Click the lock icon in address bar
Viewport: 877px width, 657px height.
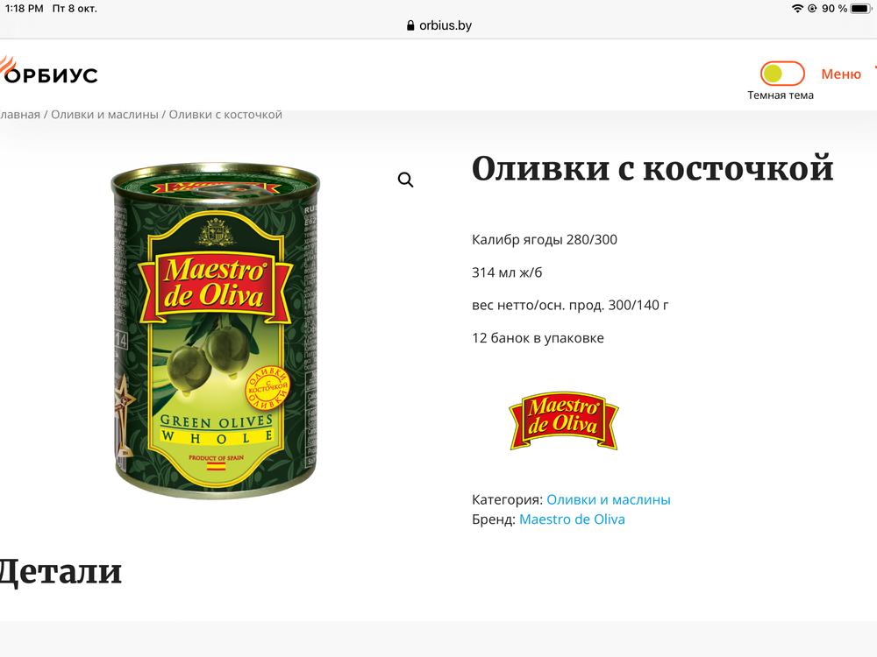(x=410, y=25)
